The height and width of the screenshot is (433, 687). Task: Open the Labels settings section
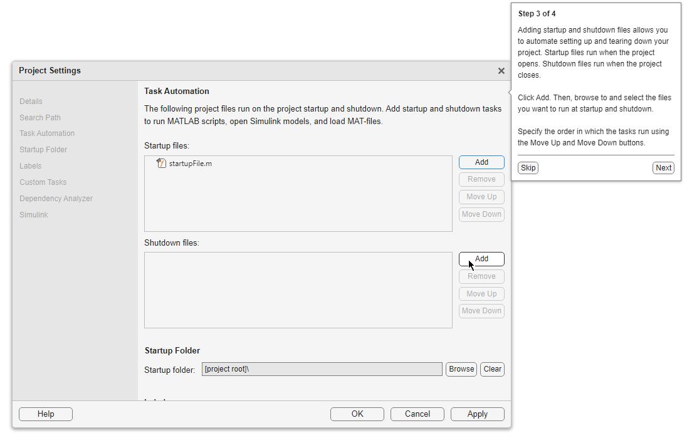coord(30,166)
